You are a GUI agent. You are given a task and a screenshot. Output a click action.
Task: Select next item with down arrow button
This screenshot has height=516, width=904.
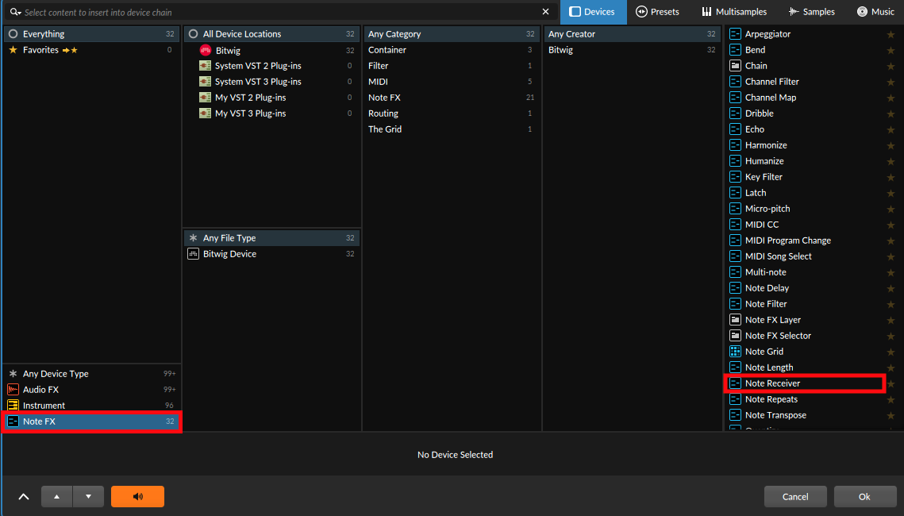(88, 496)
